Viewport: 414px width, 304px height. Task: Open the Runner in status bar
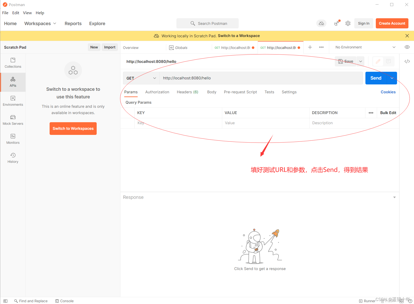pyautogui.click(x=367, y=301)
